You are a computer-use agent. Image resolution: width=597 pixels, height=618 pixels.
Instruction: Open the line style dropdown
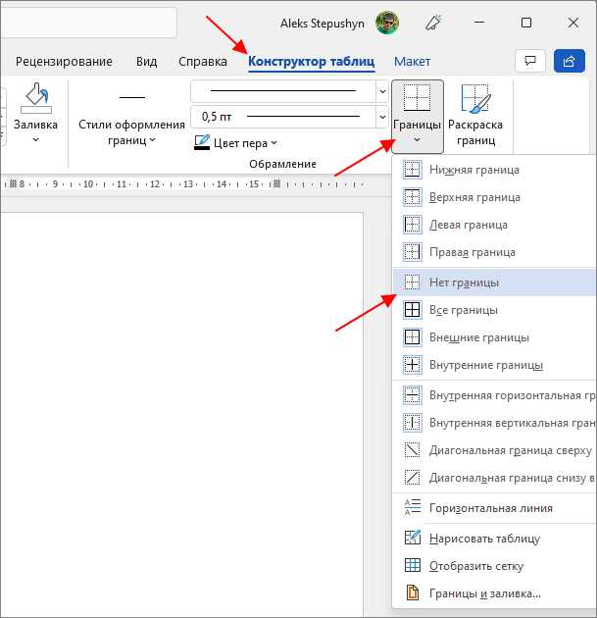[x=382, y=91]
